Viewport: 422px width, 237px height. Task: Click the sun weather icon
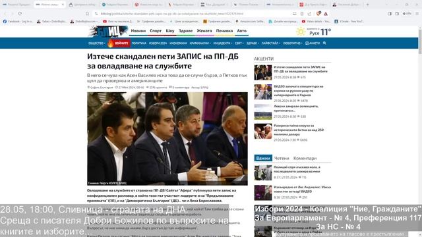pos(301,32)
